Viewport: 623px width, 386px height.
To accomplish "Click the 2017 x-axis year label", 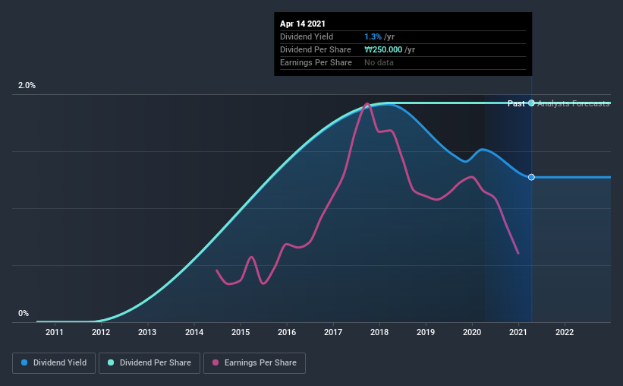I will (333, 332).
